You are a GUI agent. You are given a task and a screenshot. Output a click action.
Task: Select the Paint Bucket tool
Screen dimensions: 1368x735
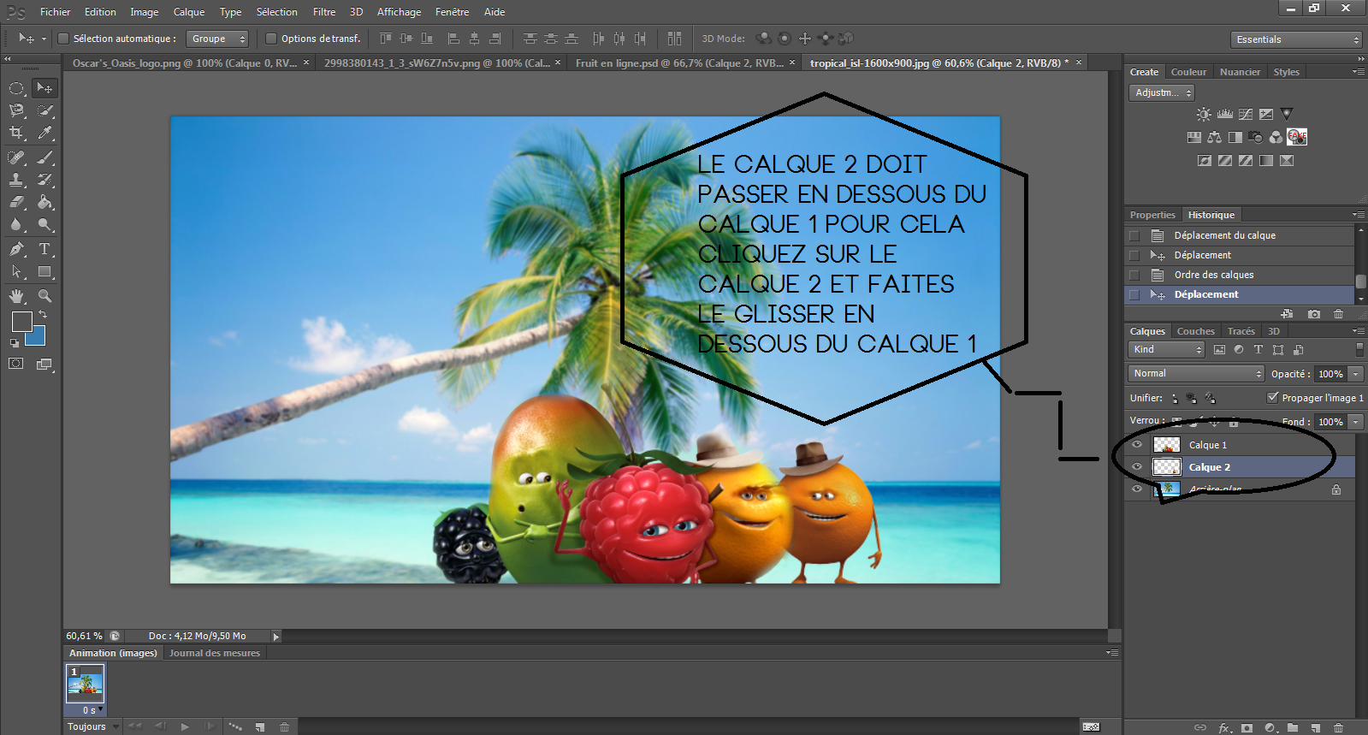click(x=44, y=202)
